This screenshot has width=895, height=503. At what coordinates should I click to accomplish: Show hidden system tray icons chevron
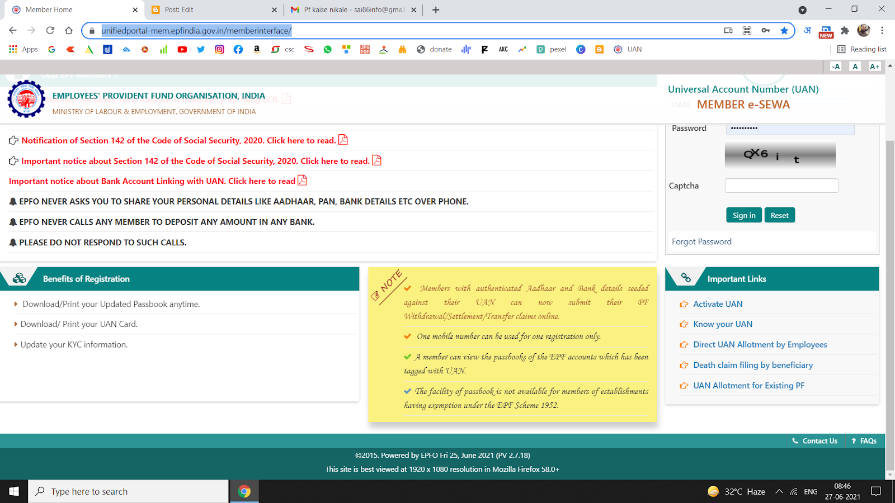coord(779,491)
